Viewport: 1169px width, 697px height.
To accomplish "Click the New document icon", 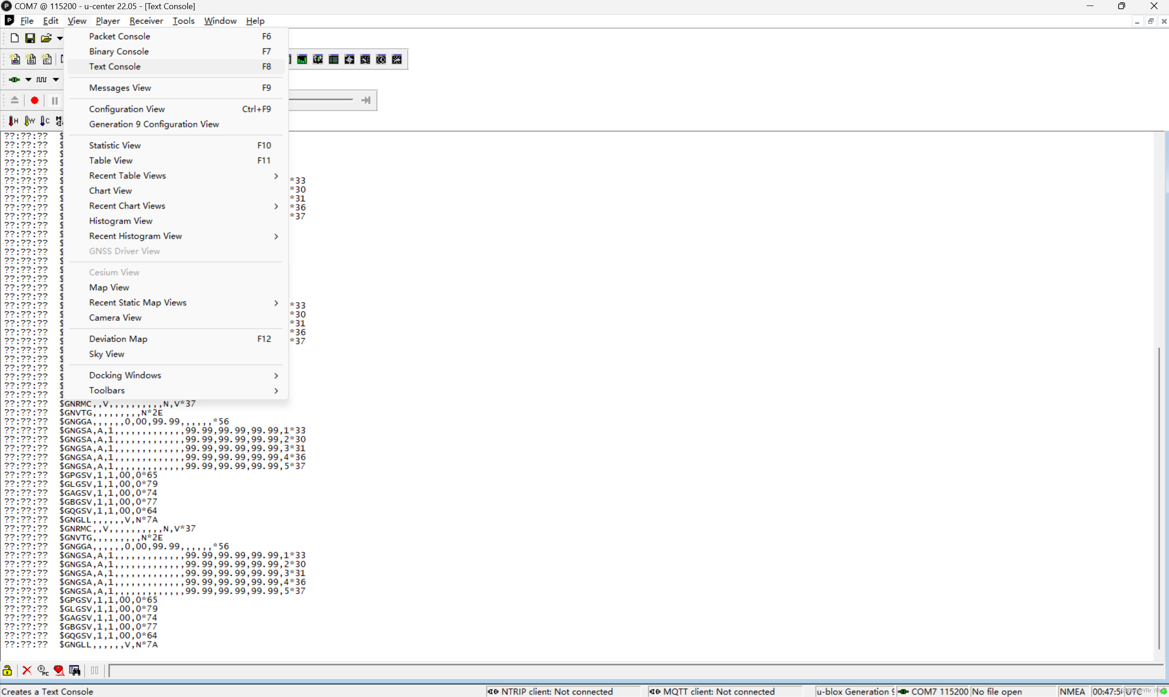I will pyautogui.click(x=15, y=38).
